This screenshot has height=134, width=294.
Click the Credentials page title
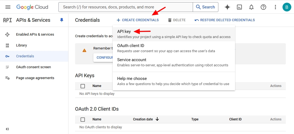[87, 20]
